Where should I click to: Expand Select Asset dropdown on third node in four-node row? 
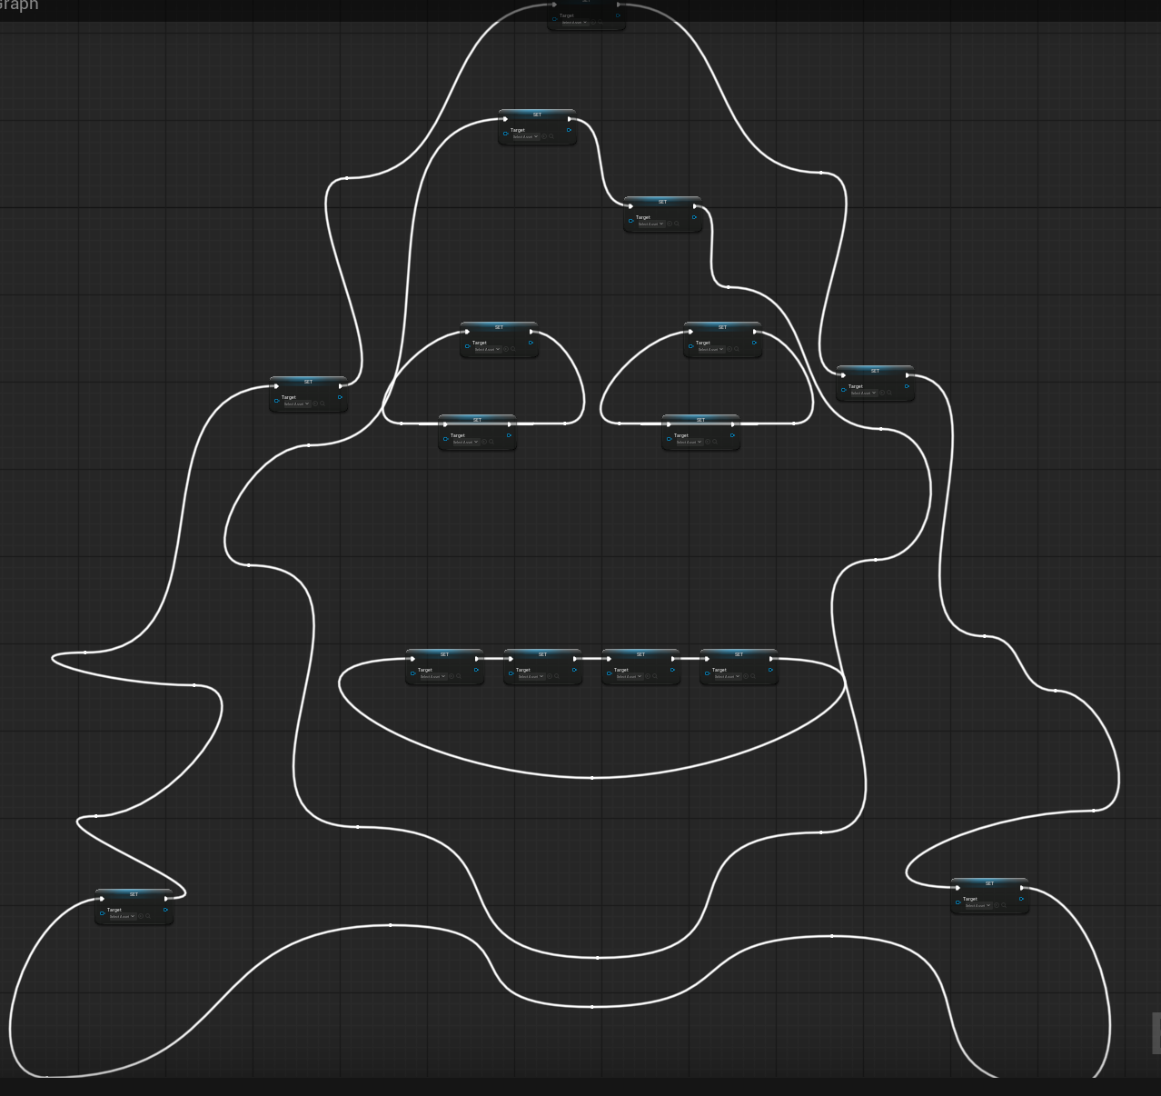[x=629, y=676]
